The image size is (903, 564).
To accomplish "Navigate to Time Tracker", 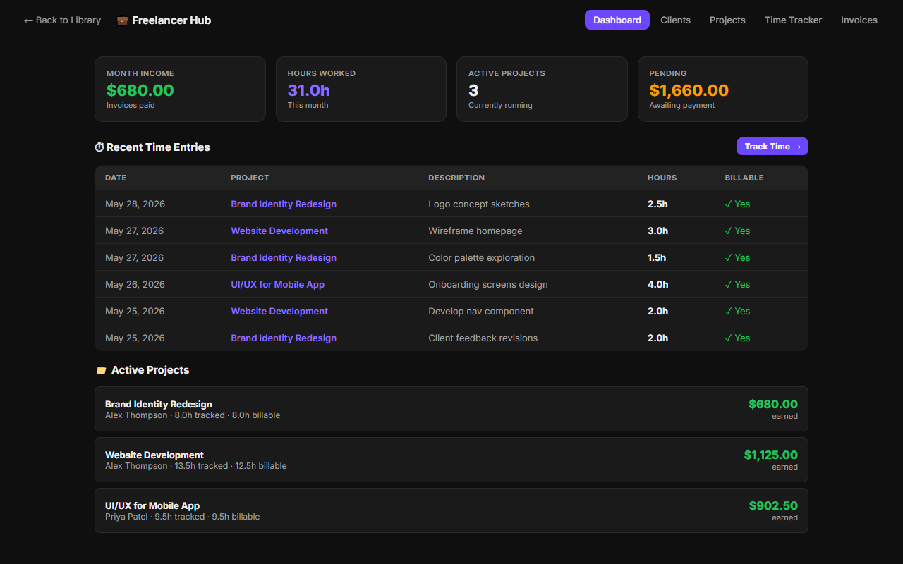I will tap(793, 20).
